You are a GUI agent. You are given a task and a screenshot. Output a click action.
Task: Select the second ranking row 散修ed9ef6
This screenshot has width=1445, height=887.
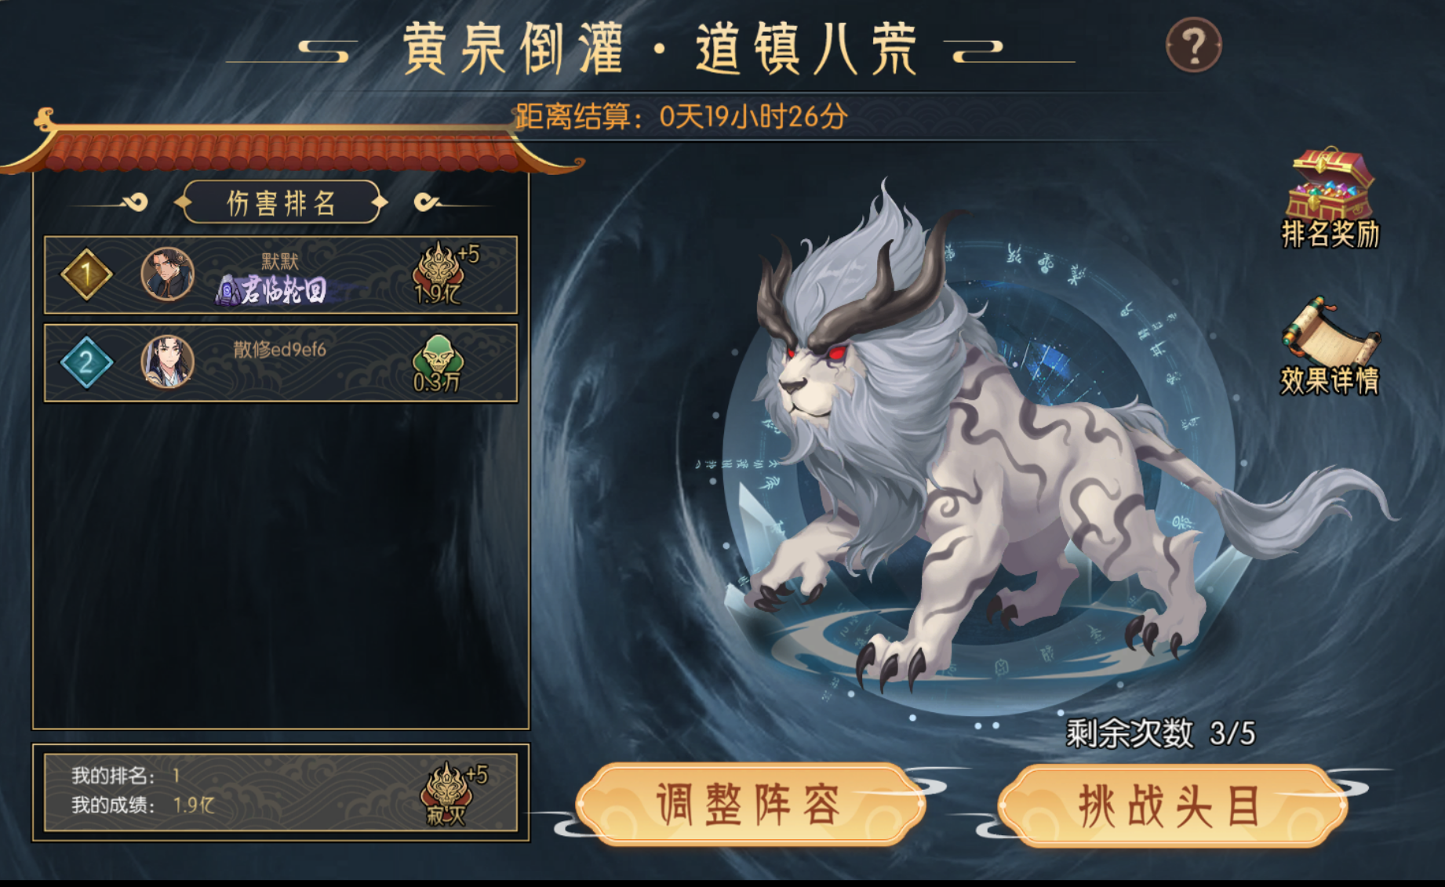point(281,362)
